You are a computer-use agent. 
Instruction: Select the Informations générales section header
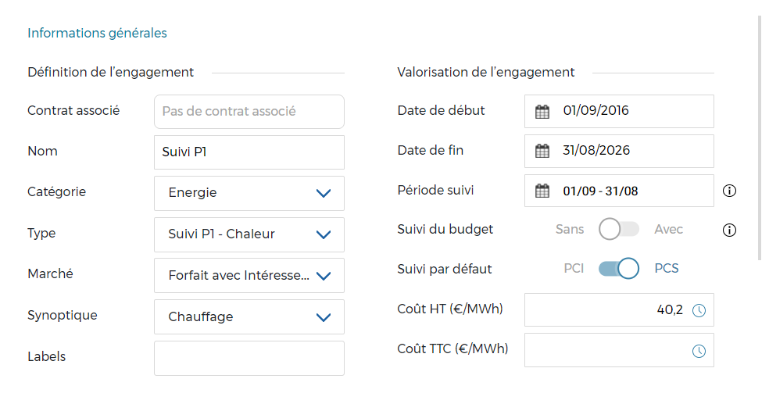97,33
